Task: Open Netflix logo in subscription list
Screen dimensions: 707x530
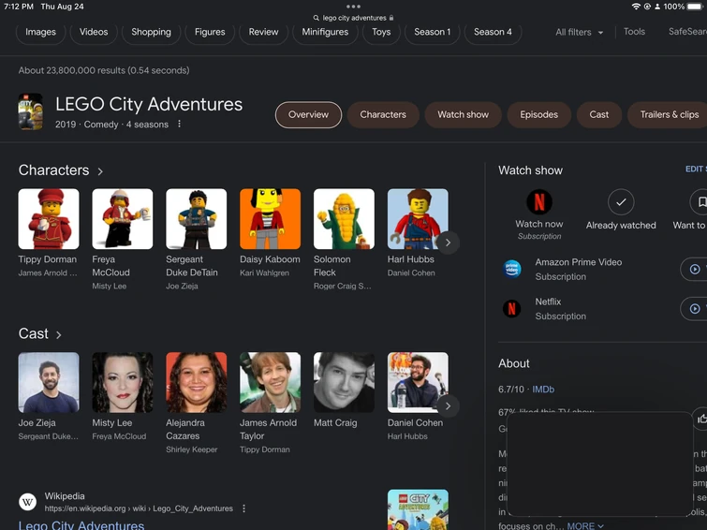Action: coord(512,308)
